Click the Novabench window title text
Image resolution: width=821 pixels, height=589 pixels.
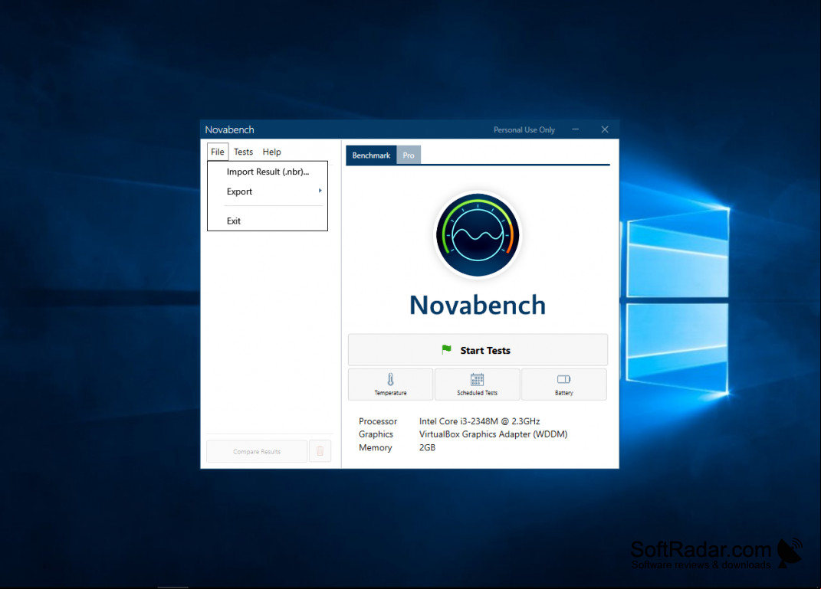[x=229, y=129]
